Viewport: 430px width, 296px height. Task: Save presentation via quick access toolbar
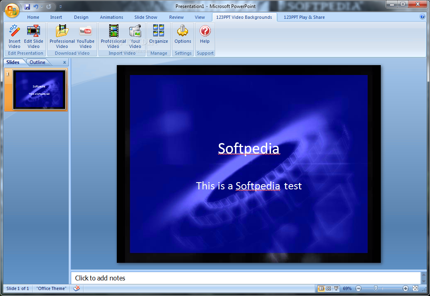(x=27, y=6)
